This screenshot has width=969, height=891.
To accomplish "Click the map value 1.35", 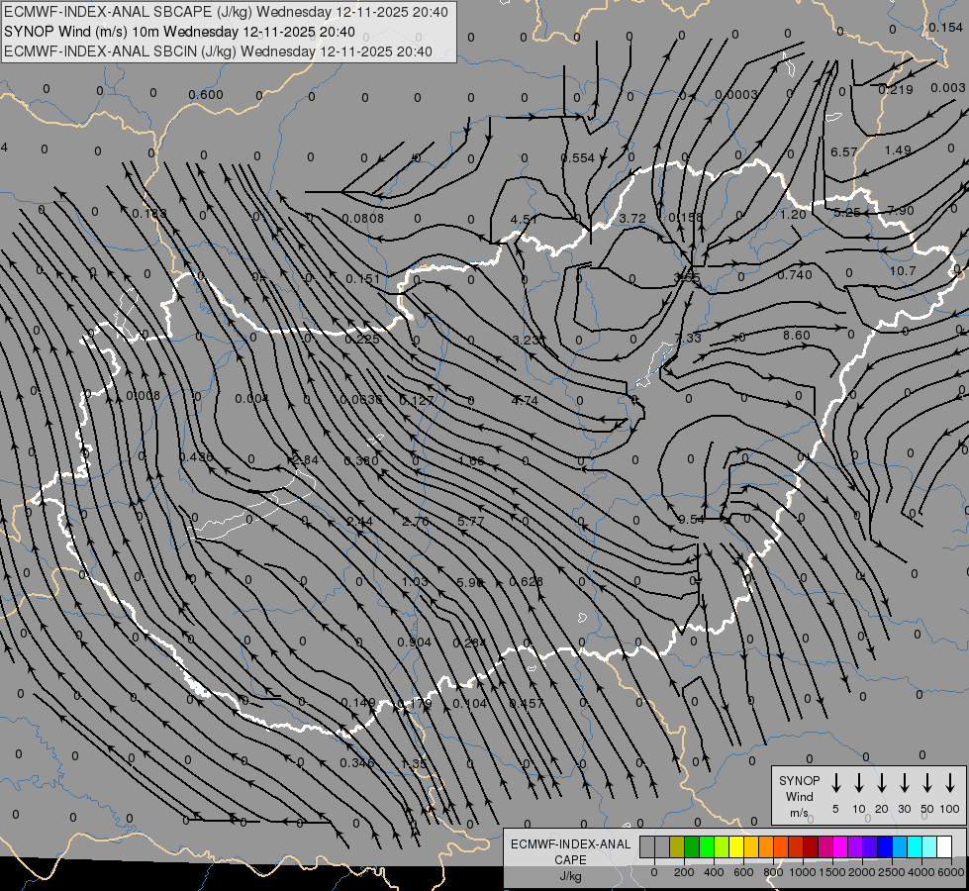I will click(x=414, y=764).
